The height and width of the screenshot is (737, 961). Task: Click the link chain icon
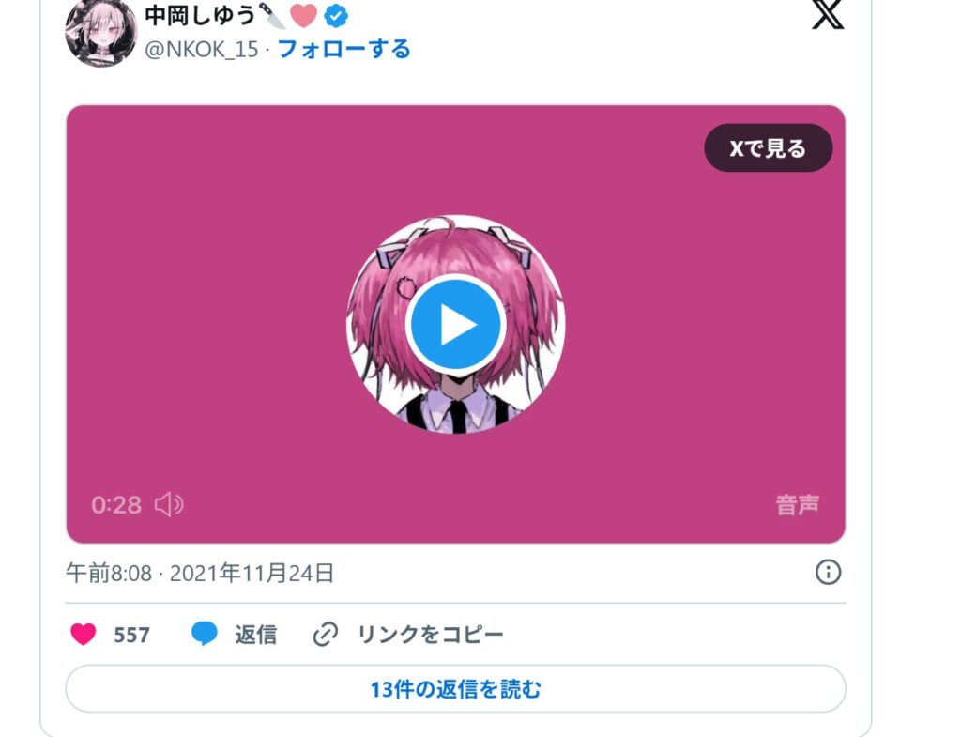[326, 635]
